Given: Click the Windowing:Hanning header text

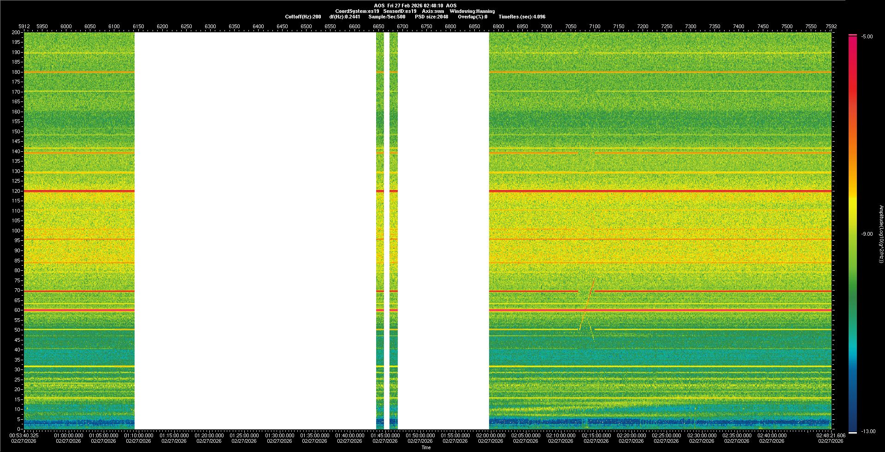Looking at the screenshot, I should tap(472, 11).
